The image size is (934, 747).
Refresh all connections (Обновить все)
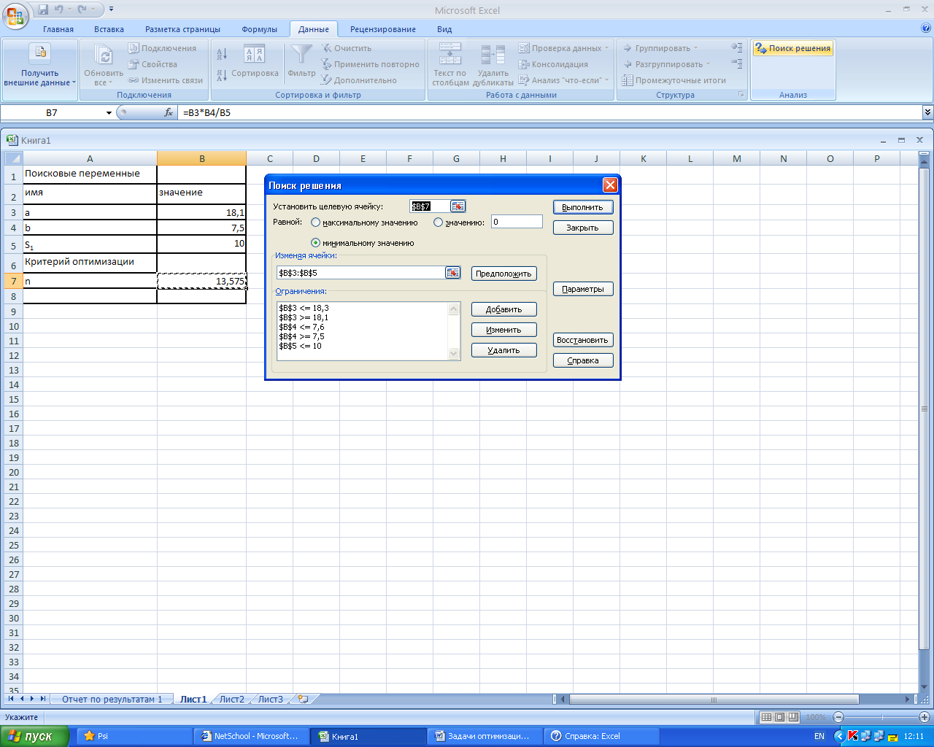coord(104,66)
